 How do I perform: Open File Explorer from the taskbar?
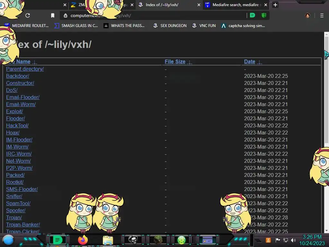tap(108, 240)
